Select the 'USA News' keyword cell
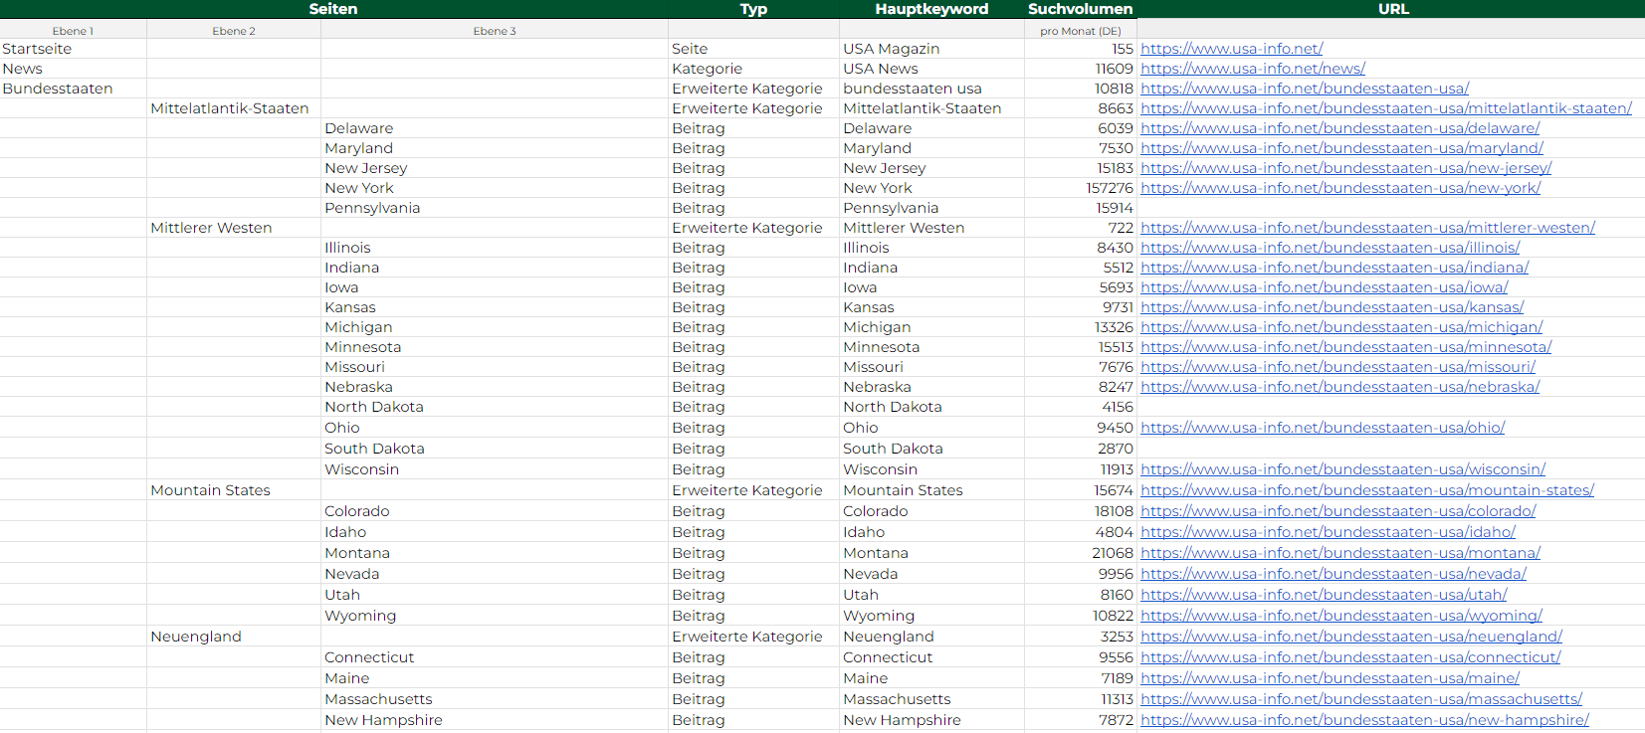The image size is (1645, 733). 931,69
